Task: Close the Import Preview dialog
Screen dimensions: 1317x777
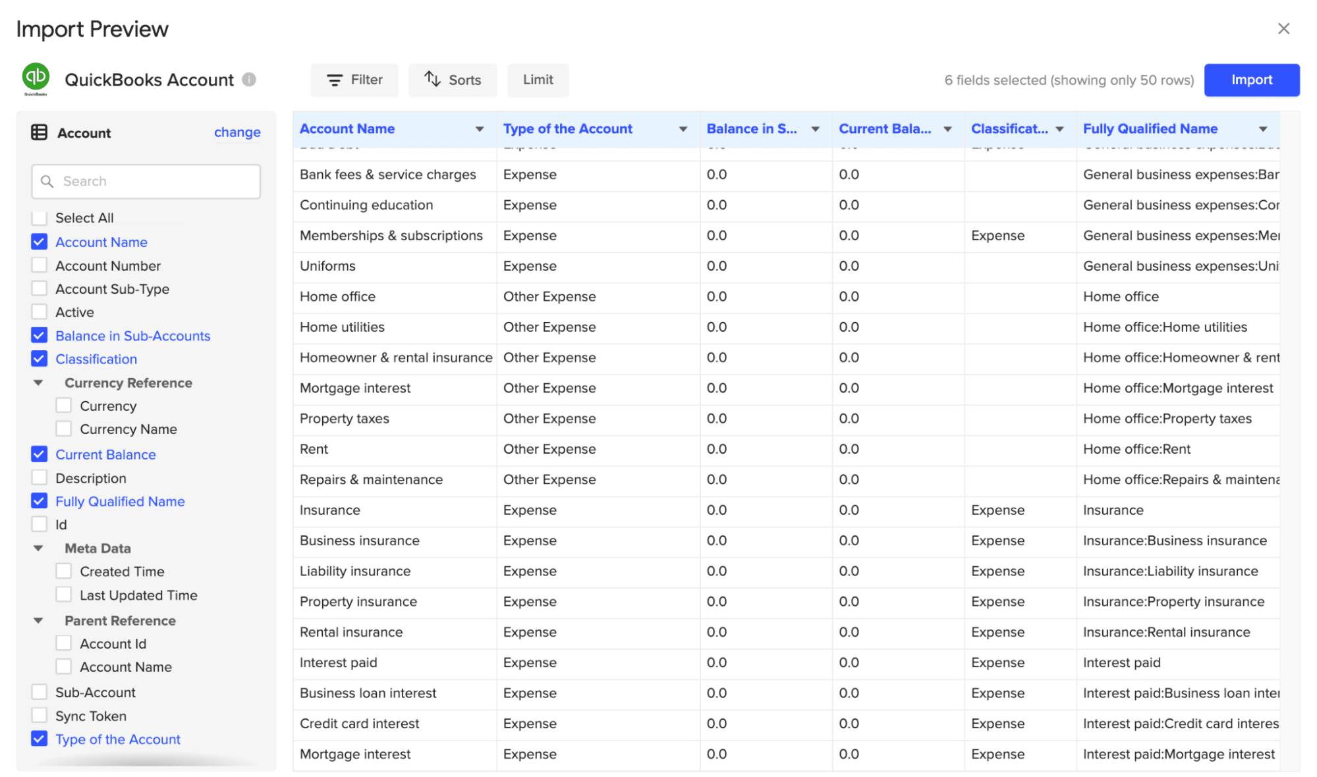Action: tap(1283, 28)
